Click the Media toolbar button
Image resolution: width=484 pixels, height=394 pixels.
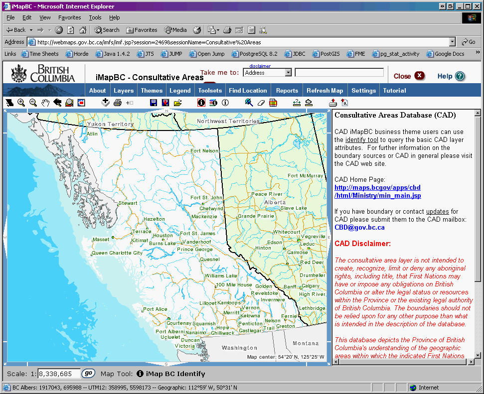(175, 30)
